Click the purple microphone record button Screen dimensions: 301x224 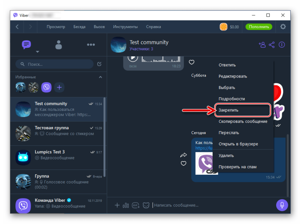pos(282,205)
